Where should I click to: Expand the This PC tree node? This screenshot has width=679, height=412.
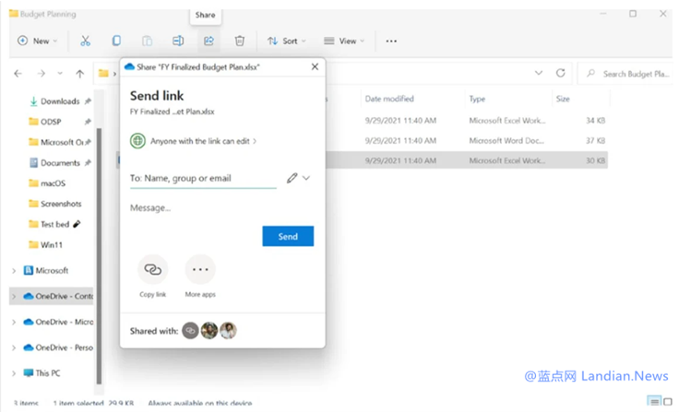click(13, 373)
